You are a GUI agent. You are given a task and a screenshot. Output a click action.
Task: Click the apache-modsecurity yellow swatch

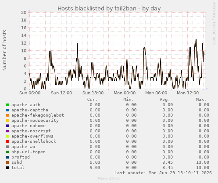click(x=7, y=121)
